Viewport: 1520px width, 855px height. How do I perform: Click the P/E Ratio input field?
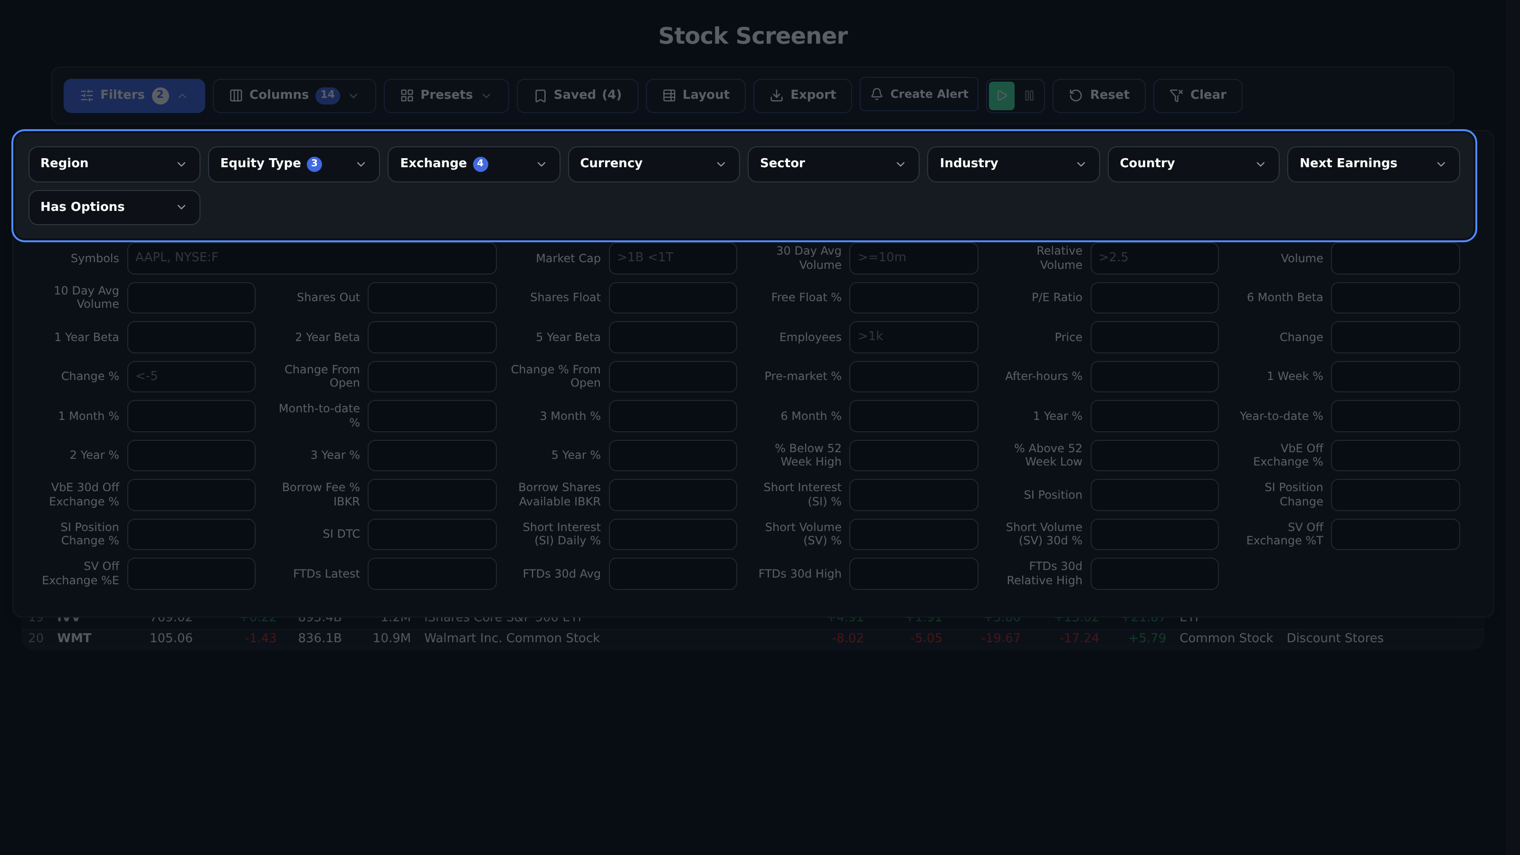[1154, 297]
